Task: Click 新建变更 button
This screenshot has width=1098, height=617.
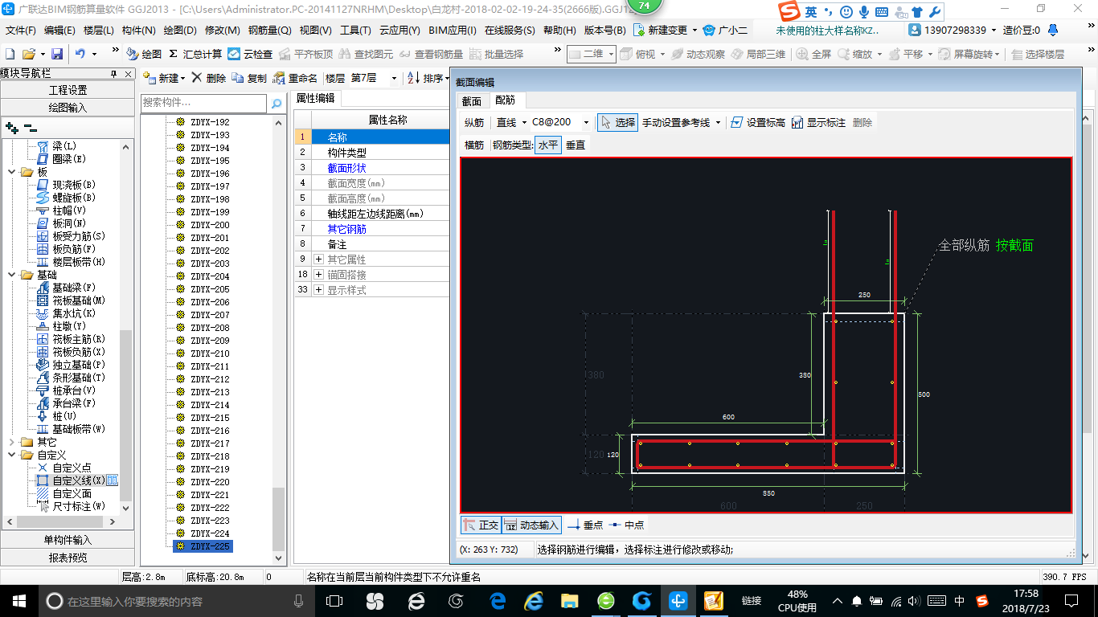Action: (665, 31)
